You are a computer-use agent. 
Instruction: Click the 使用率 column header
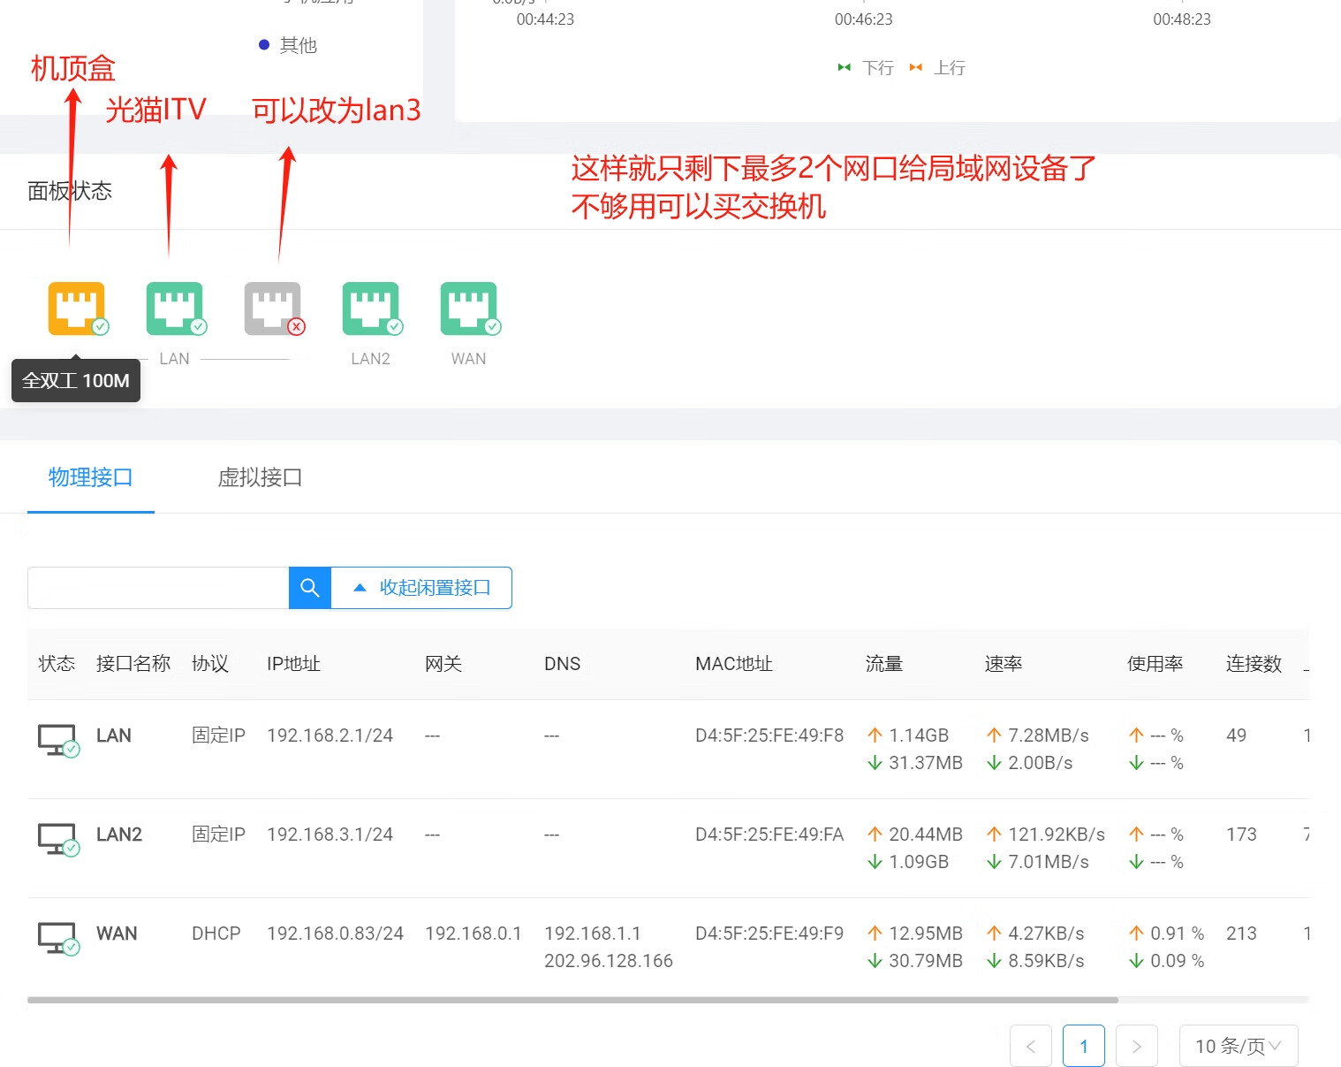[x=1155, y=664]
